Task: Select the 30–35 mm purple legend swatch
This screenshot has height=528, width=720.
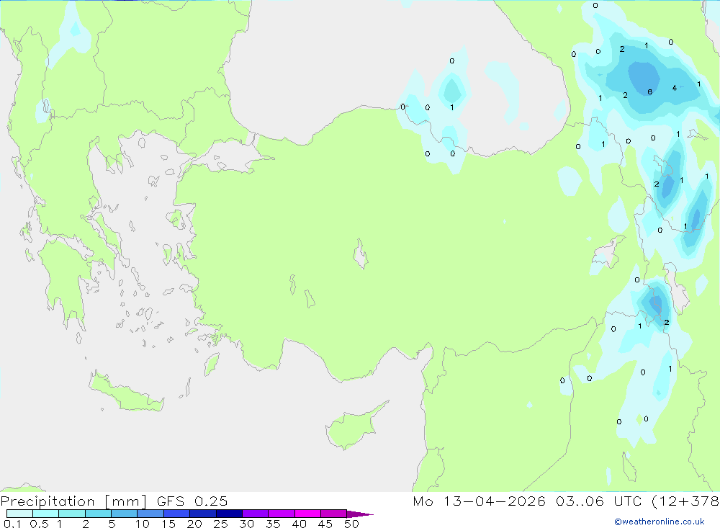Action: [256, 514]
